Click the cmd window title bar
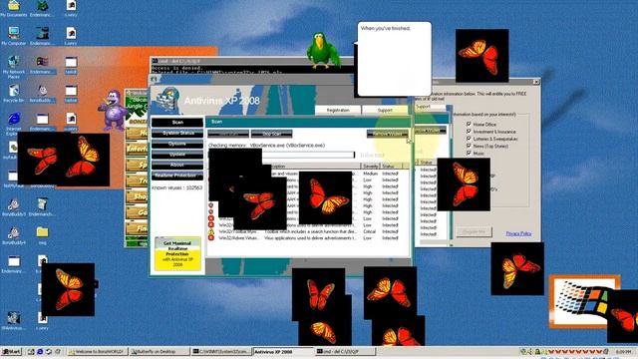The width and height of the screenshot is (638, 359). [x=252, y=61]
